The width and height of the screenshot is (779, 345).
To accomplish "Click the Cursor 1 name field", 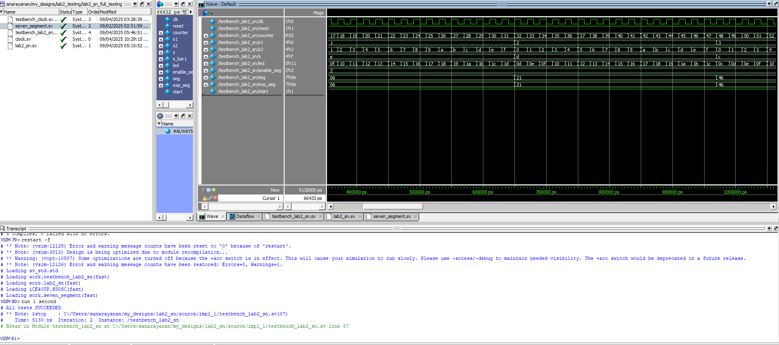I will [271, 198].
